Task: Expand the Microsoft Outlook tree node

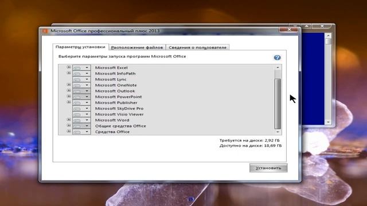Action: coord(69,90)
